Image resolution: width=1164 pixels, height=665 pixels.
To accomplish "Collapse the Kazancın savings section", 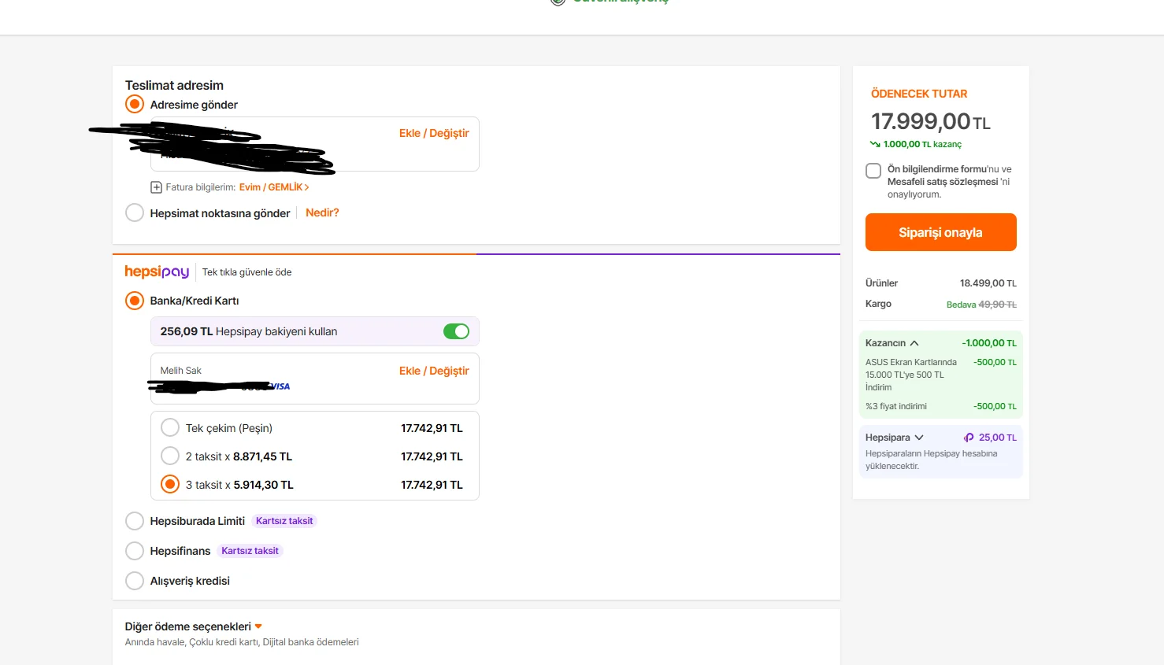I will [x=914, y=343].
